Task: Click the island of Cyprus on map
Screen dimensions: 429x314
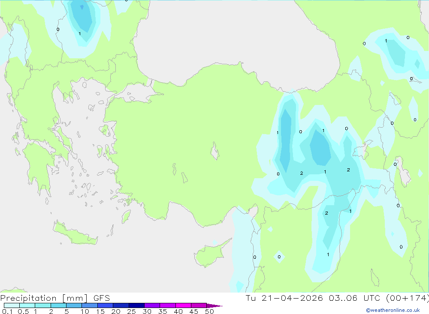Action: (211, 254)
